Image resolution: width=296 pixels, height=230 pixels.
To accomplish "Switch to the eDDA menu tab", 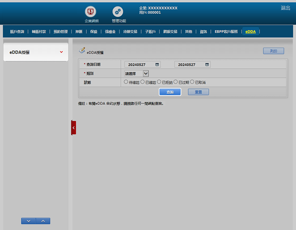I will click(x=250, y=32).
